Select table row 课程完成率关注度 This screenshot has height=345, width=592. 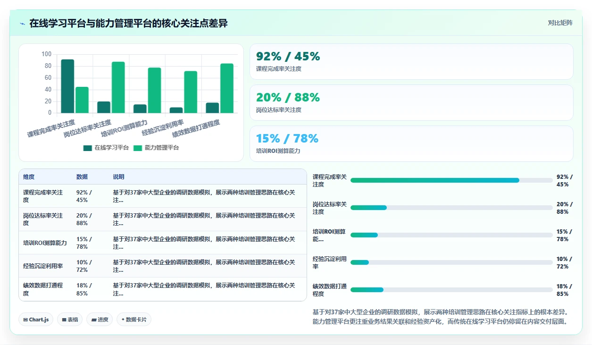coord(163,196)
